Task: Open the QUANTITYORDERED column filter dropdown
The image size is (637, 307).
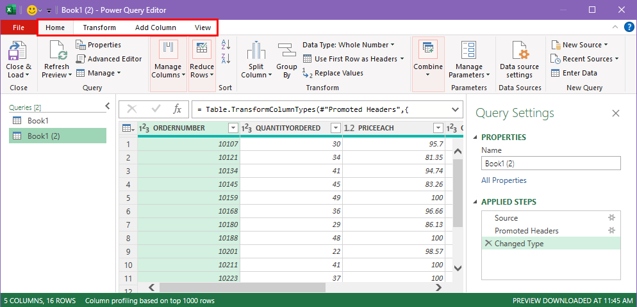Action: pyautogui.click(x=336, y=128)
